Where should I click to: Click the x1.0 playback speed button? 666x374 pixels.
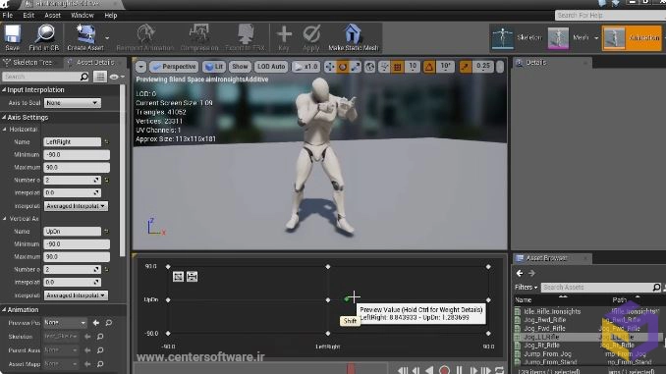click(305, 67)
